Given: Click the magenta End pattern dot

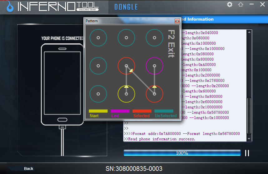Looking at the screenshot, I should (x=154, y=66).
